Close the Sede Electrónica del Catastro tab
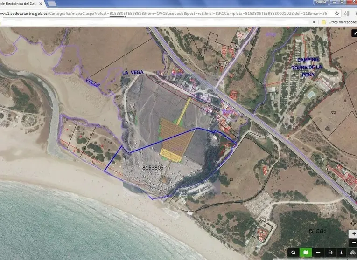This screenshot has width=357, height=260. coord(41,4)
